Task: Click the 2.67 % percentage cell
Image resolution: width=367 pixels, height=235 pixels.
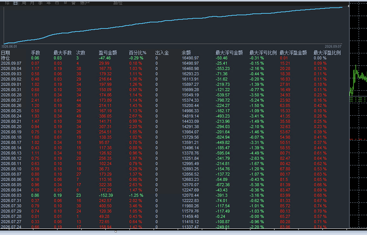Action: (x=136, y=116)
